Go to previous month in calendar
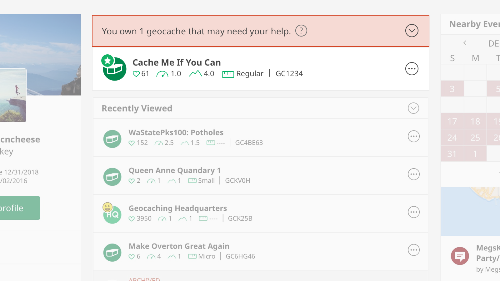 (465, 43)
